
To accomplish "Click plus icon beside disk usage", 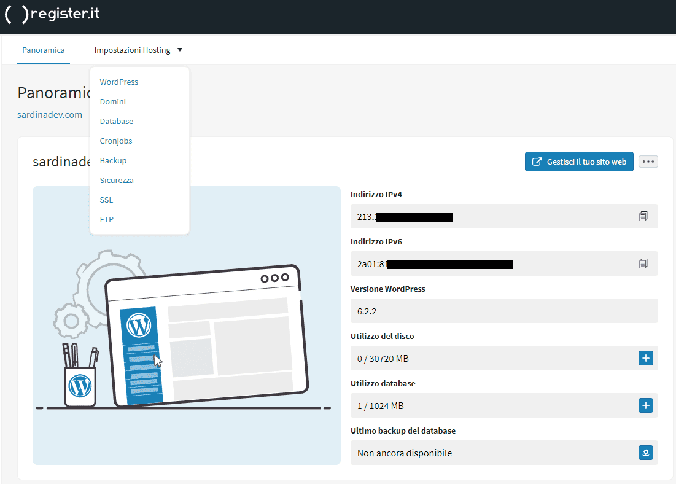I will (x=645, y=358).
